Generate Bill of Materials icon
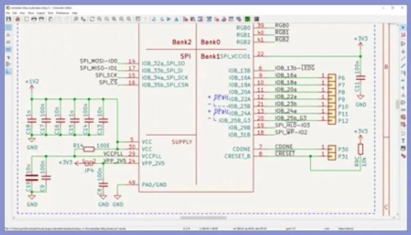Screen dimensions: 411x235 239,19
